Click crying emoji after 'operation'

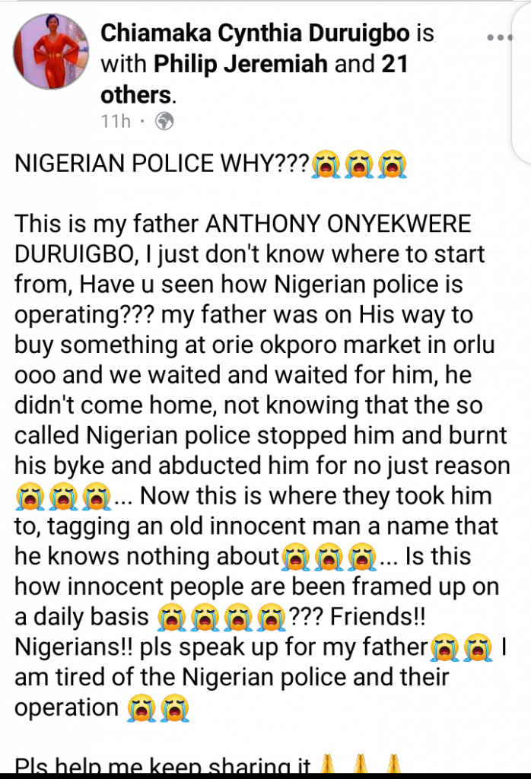141,708
